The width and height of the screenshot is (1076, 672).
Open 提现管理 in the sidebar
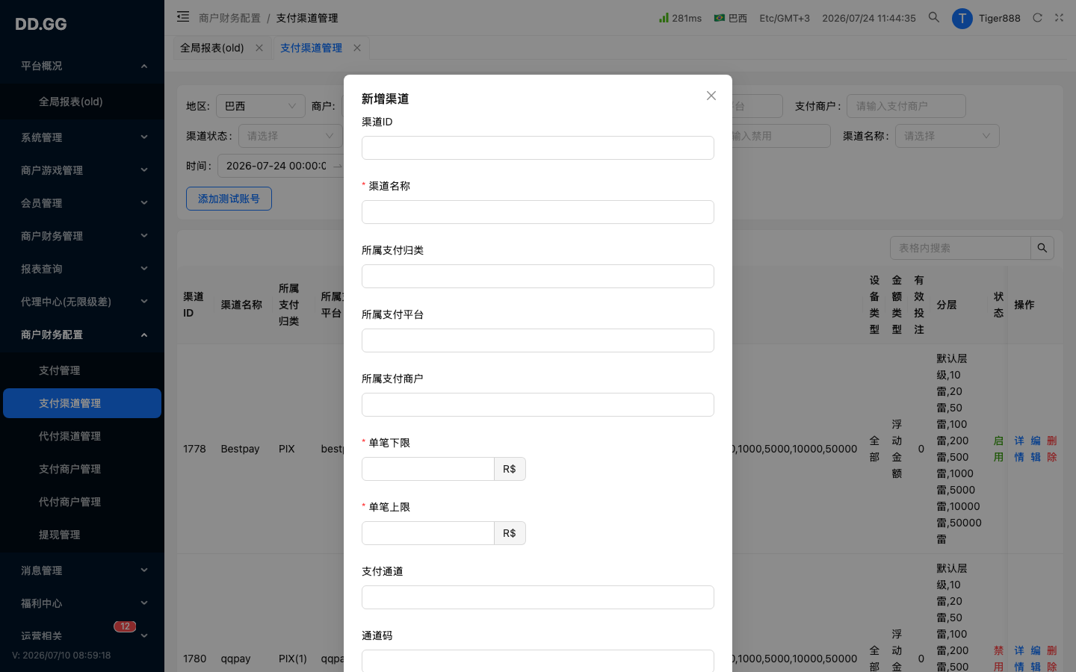click(x=82, y=535)
